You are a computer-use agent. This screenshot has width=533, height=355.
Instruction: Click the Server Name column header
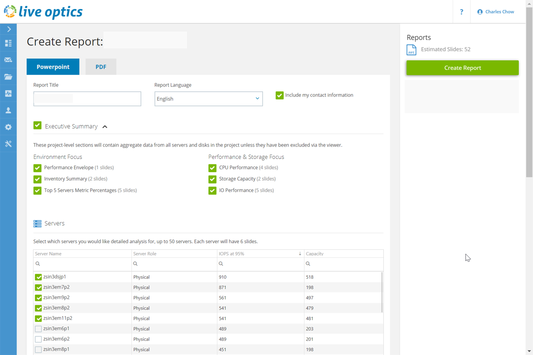point(82,254)
